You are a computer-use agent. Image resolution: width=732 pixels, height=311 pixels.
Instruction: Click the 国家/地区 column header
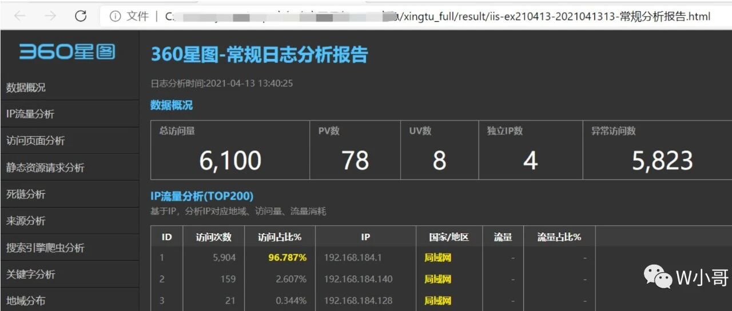point(449,237)
